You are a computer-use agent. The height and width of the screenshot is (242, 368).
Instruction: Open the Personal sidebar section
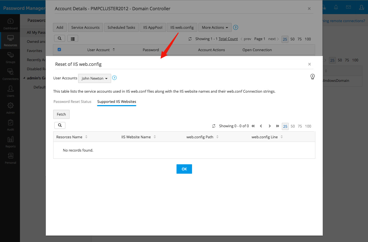[x=10, y=159]
